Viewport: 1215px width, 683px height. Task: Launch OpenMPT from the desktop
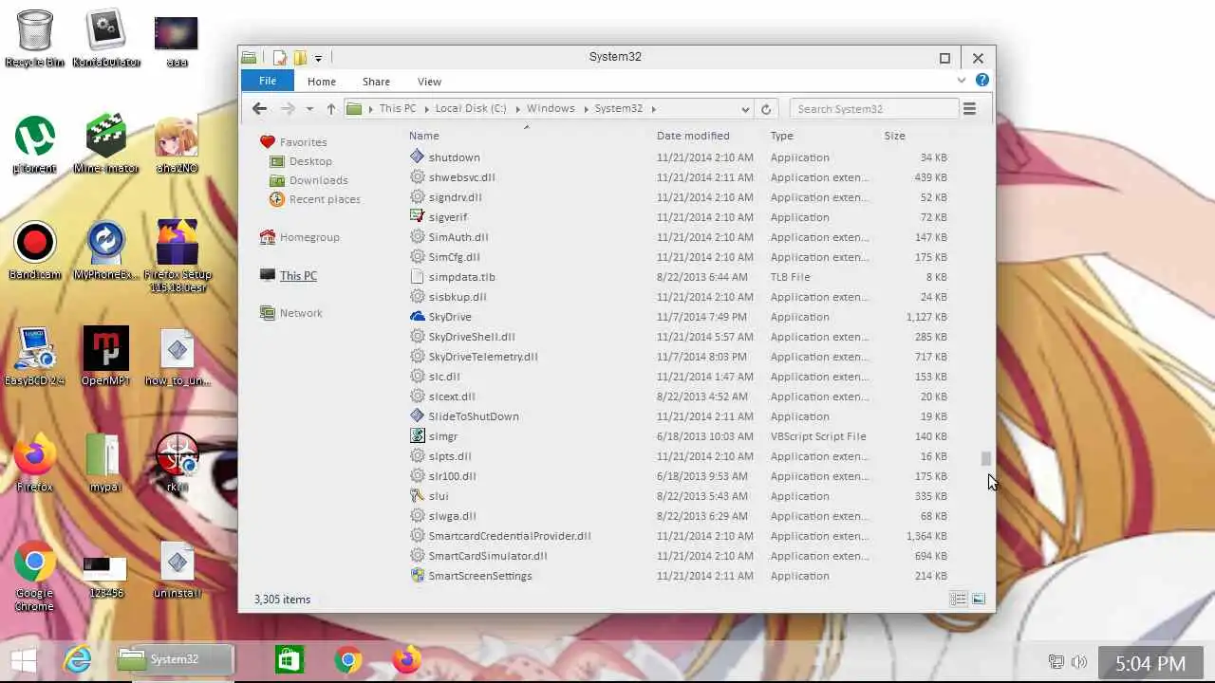tap(105, 357)
